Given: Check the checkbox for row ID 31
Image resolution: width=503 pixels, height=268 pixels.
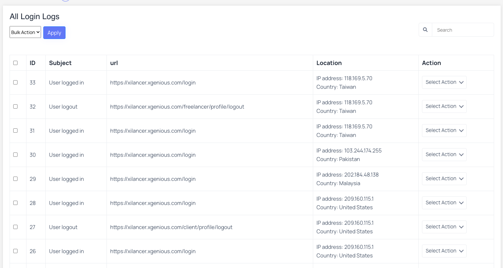Looking at the screenshot, I should pos(15,130).
